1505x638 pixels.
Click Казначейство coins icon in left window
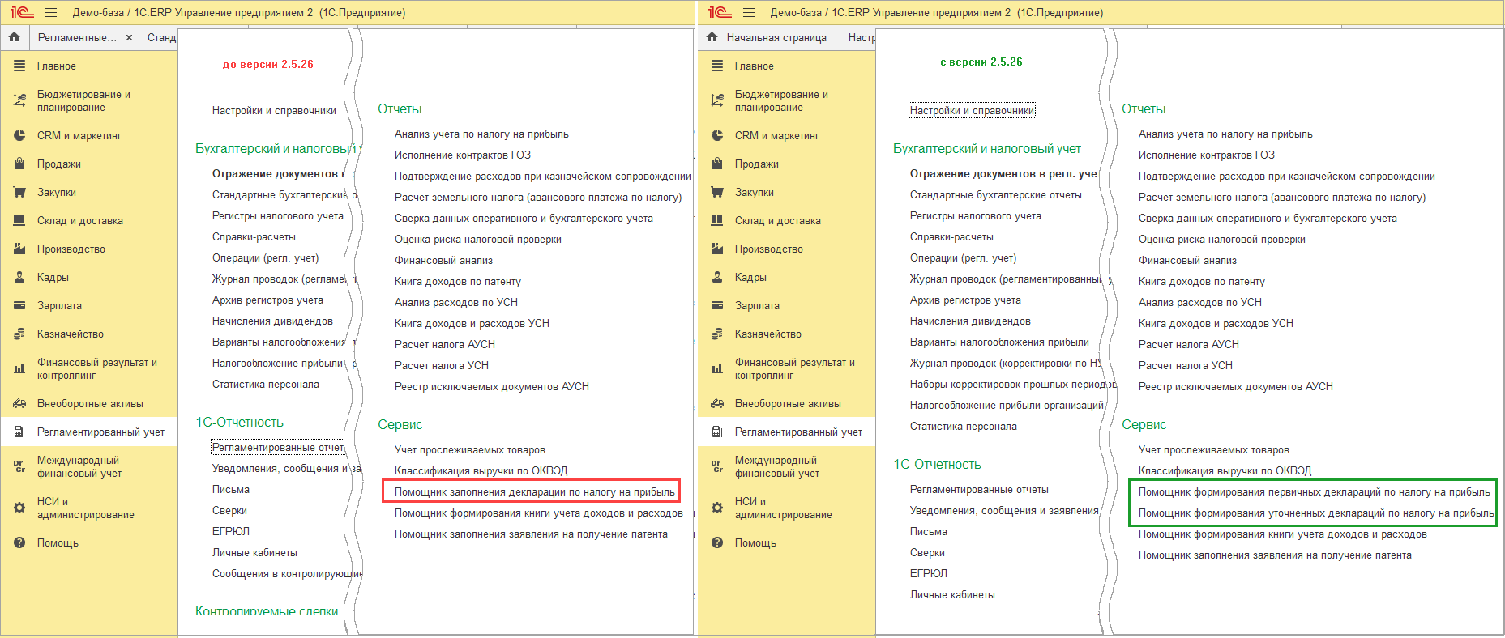19,334
